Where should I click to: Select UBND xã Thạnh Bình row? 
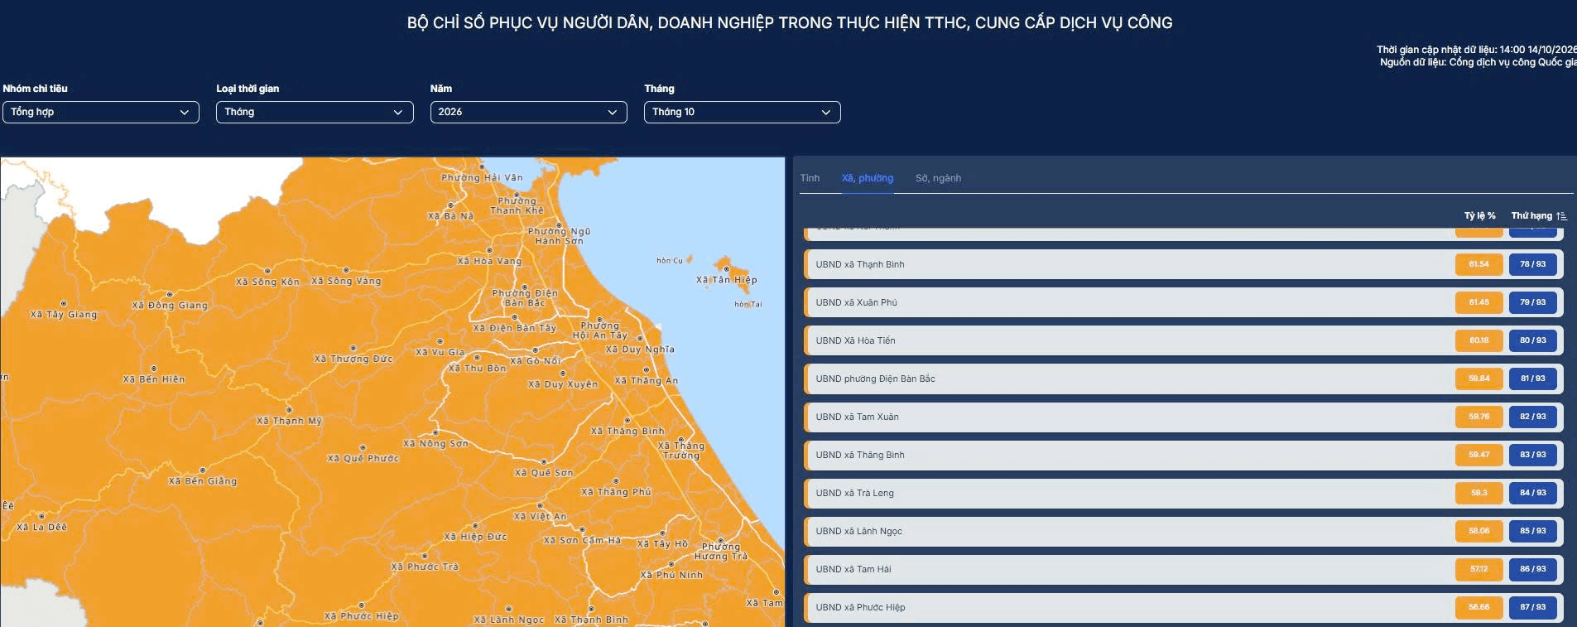tap(1184, 264)
